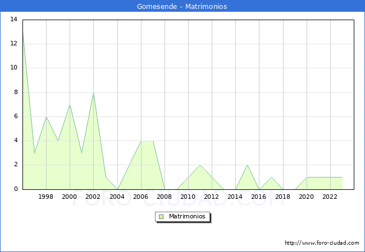
Task: Click the 2016 x-axis label
Action: tap(259, 197)
